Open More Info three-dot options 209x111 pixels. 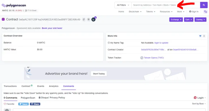[204, 36]
